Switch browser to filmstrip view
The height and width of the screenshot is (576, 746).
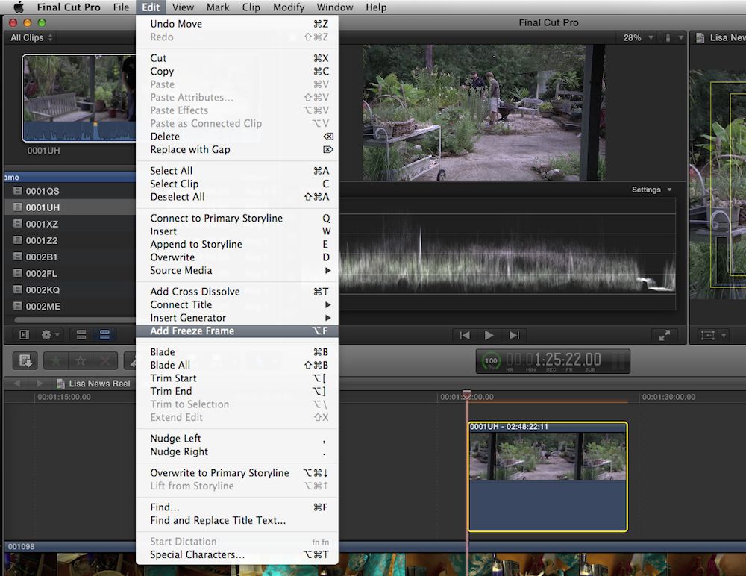(x=82, y=335)
